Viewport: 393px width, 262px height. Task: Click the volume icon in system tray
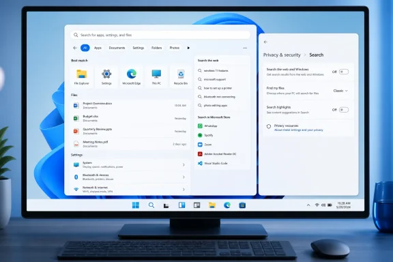pos(323,205)
